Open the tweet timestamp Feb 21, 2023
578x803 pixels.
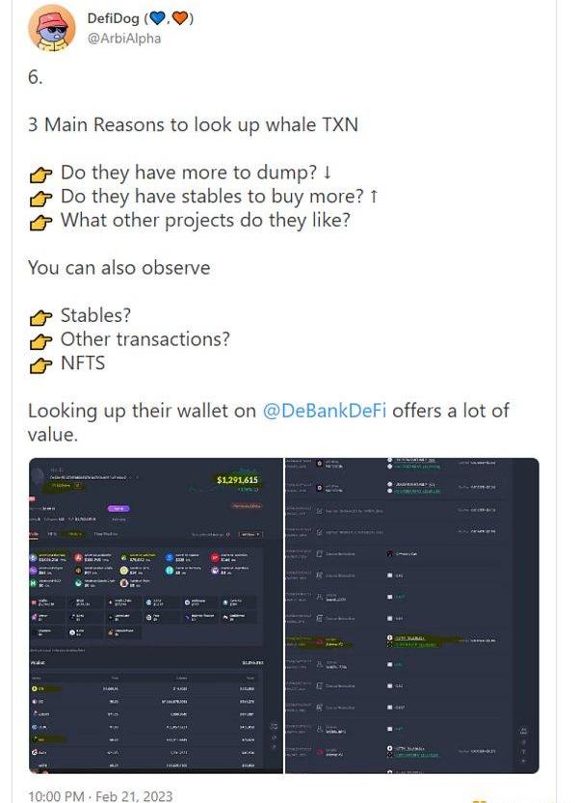pos(100,796)
